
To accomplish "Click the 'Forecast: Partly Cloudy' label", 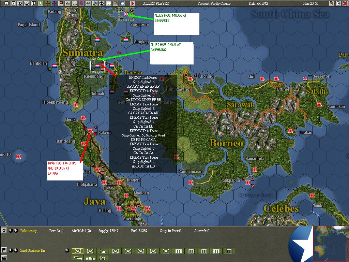I will click(214, 3).
